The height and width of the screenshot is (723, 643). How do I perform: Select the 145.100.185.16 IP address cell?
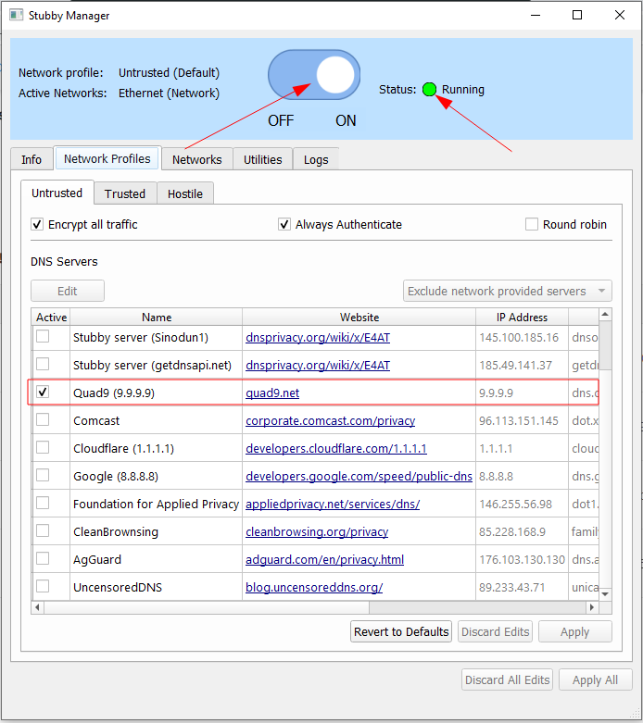click(x=522, y=338)
